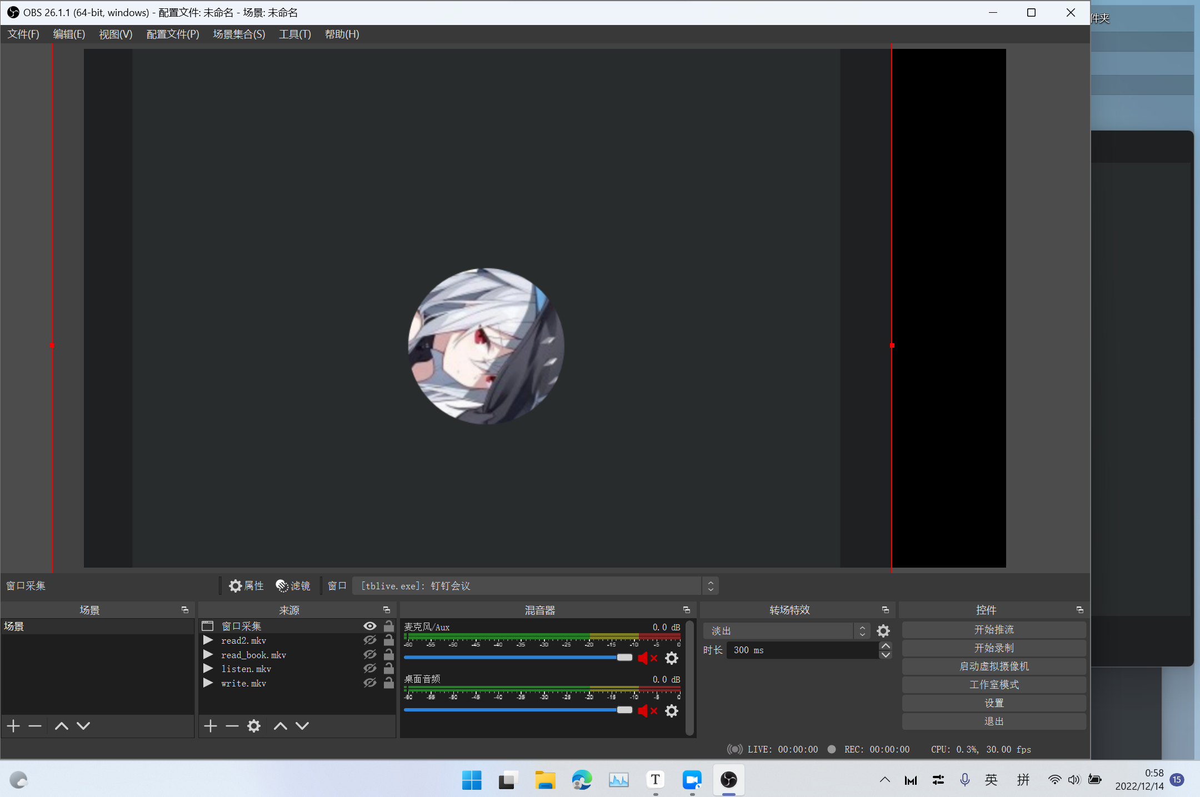
Task: Select the 场景 item in scenes list
Action: click(97, 626)
